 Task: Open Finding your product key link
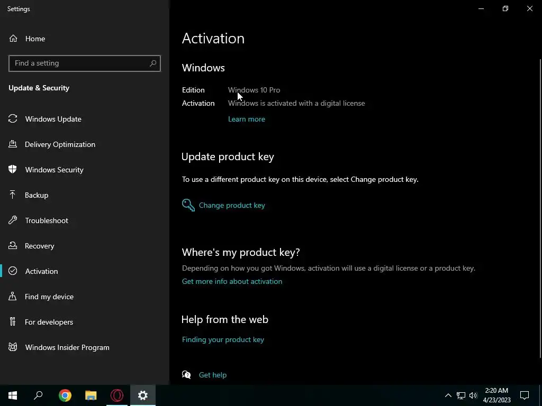[x=223, y=339]
